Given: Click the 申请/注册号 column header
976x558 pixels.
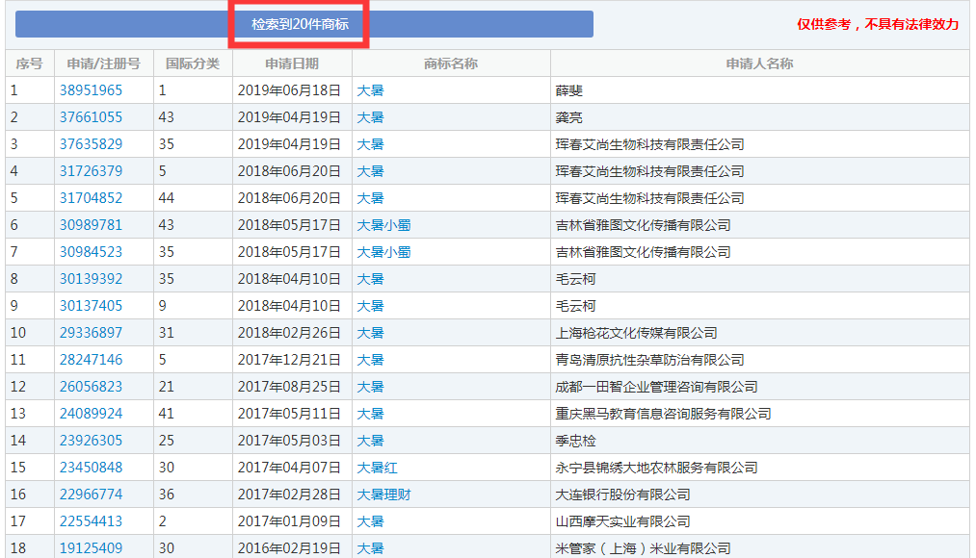Looking at the screenshot, I should point(104,63).
